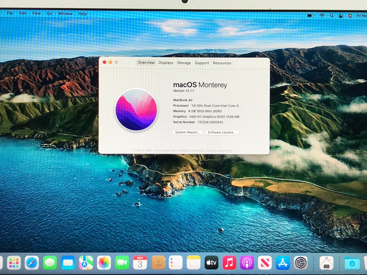
Task: Open the Edit menu
Action: point(23,13)
